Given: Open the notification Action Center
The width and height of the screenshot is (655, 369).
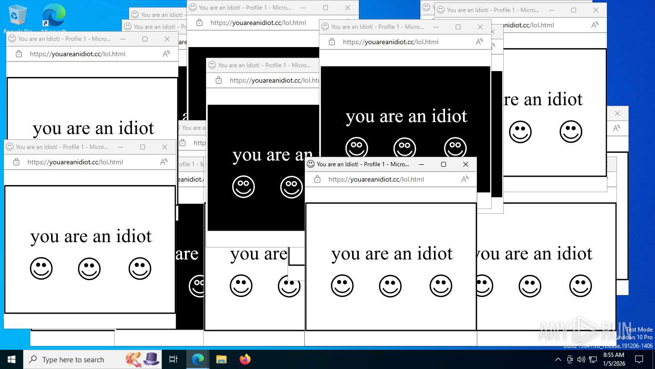Looking at the screenshot, I should tap(639, 359).
